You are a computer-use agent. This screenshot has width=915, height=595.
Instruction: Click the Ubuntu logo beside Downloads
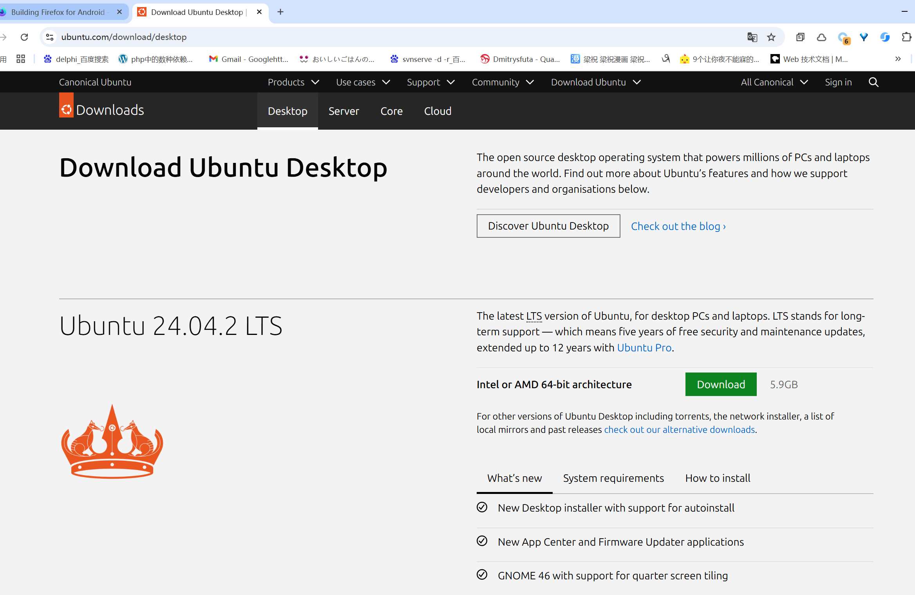tap(66, 105)
